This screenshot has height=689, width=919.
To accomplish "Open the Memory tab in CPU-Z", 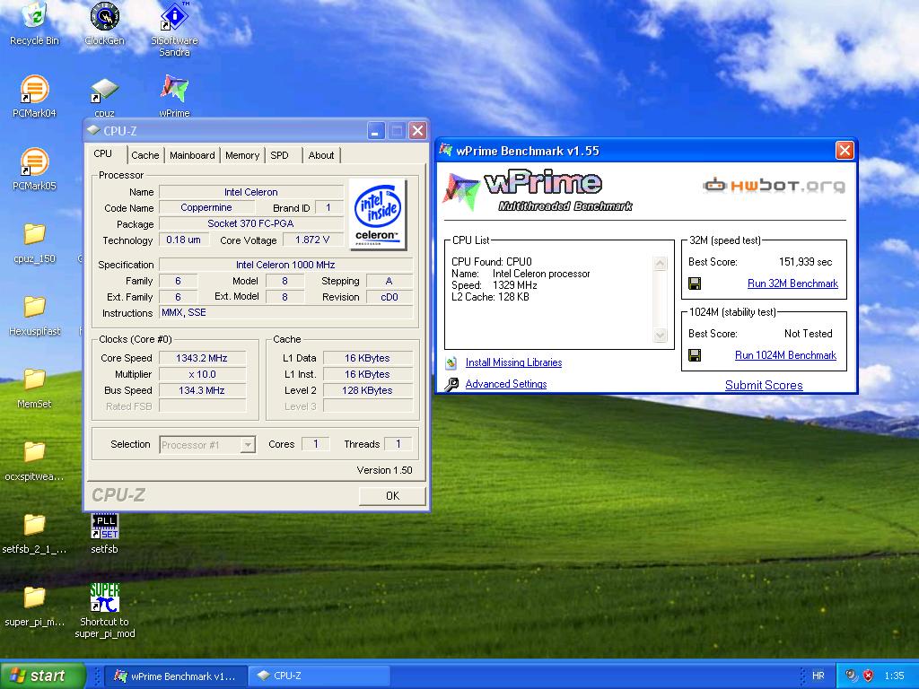I will 242,155.
